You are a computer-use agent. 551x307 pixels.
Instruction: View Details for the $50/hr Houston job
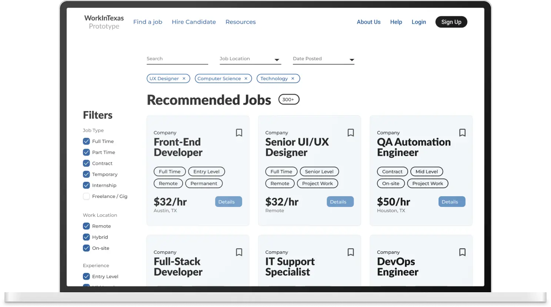point(452,202)
